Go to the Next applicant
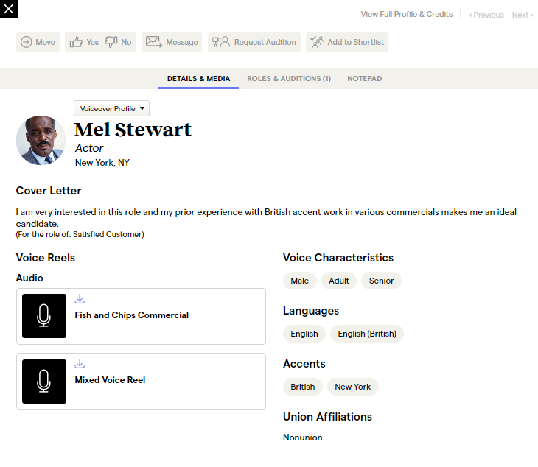 click(522, 15)
